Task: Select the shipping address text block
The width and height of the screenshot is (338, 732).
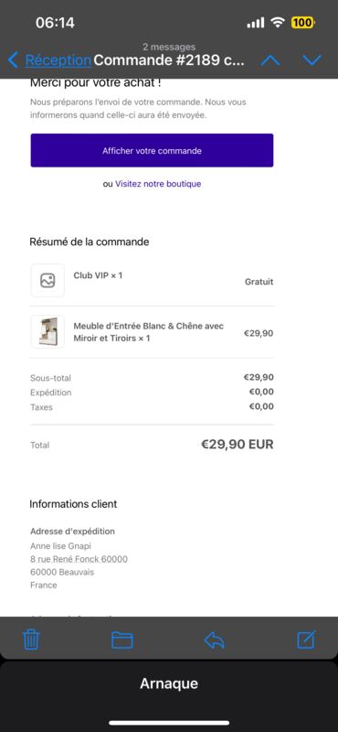Action: (x=79, y=565)
